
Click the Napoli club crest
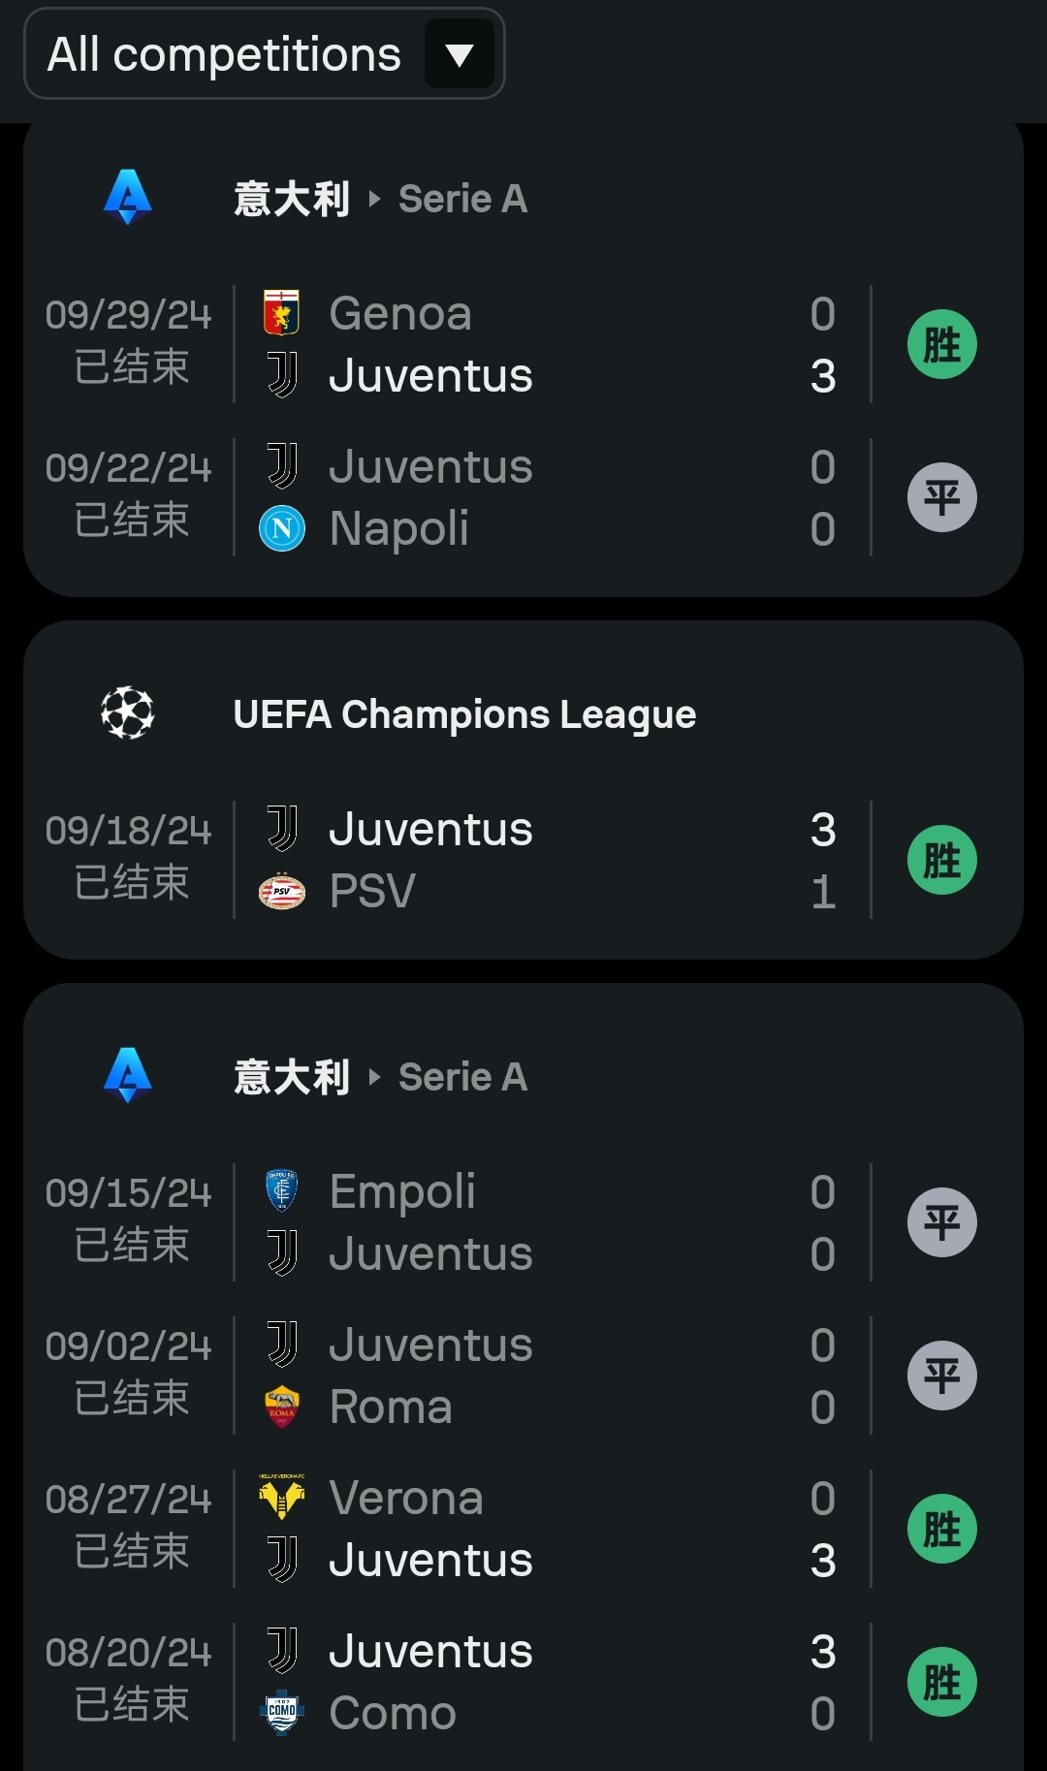pyautogui.click(x=282, y=529)
